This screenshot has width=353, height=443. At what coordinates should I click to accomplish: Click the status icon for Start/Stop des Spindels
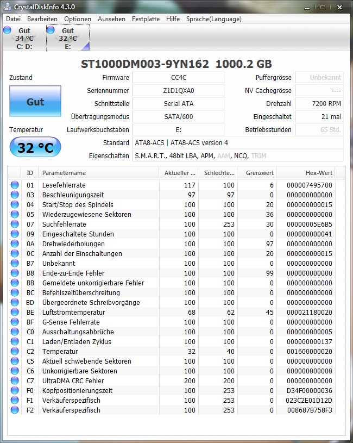tap(15, 204)
